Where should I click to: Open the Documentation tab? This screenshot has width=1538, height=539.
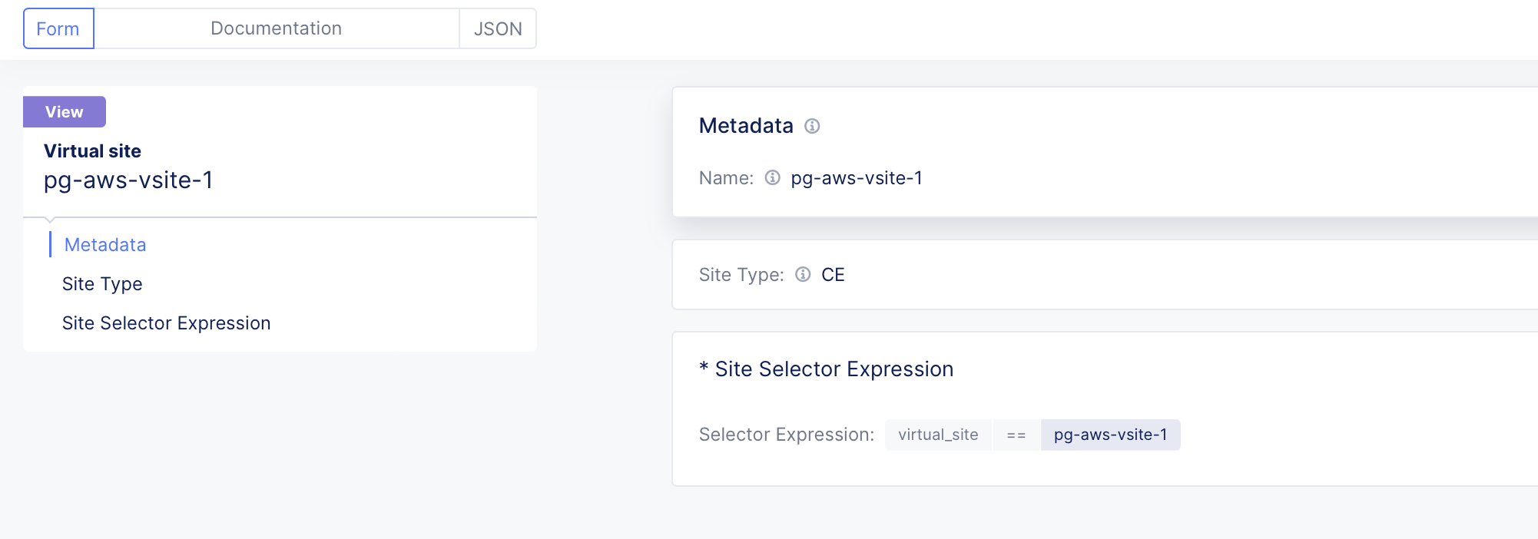pyautogui.click(x=275, y=28)
